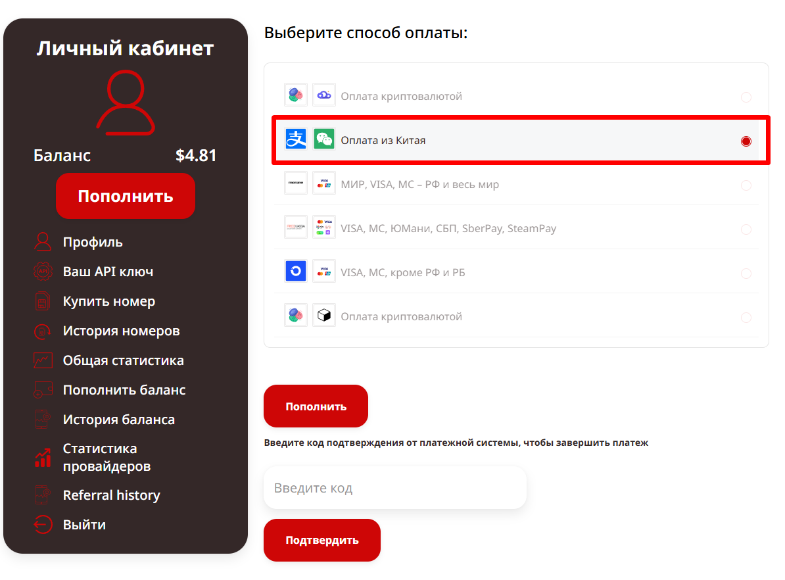Click the API gear icon beside Ваш API ключ
The width and height of the screenshot is (785, 580).
coord(43,272)
